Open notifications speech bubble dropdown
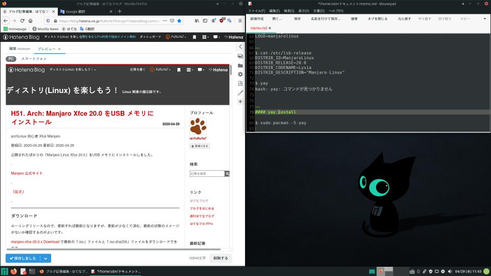 tap(216, 37)
